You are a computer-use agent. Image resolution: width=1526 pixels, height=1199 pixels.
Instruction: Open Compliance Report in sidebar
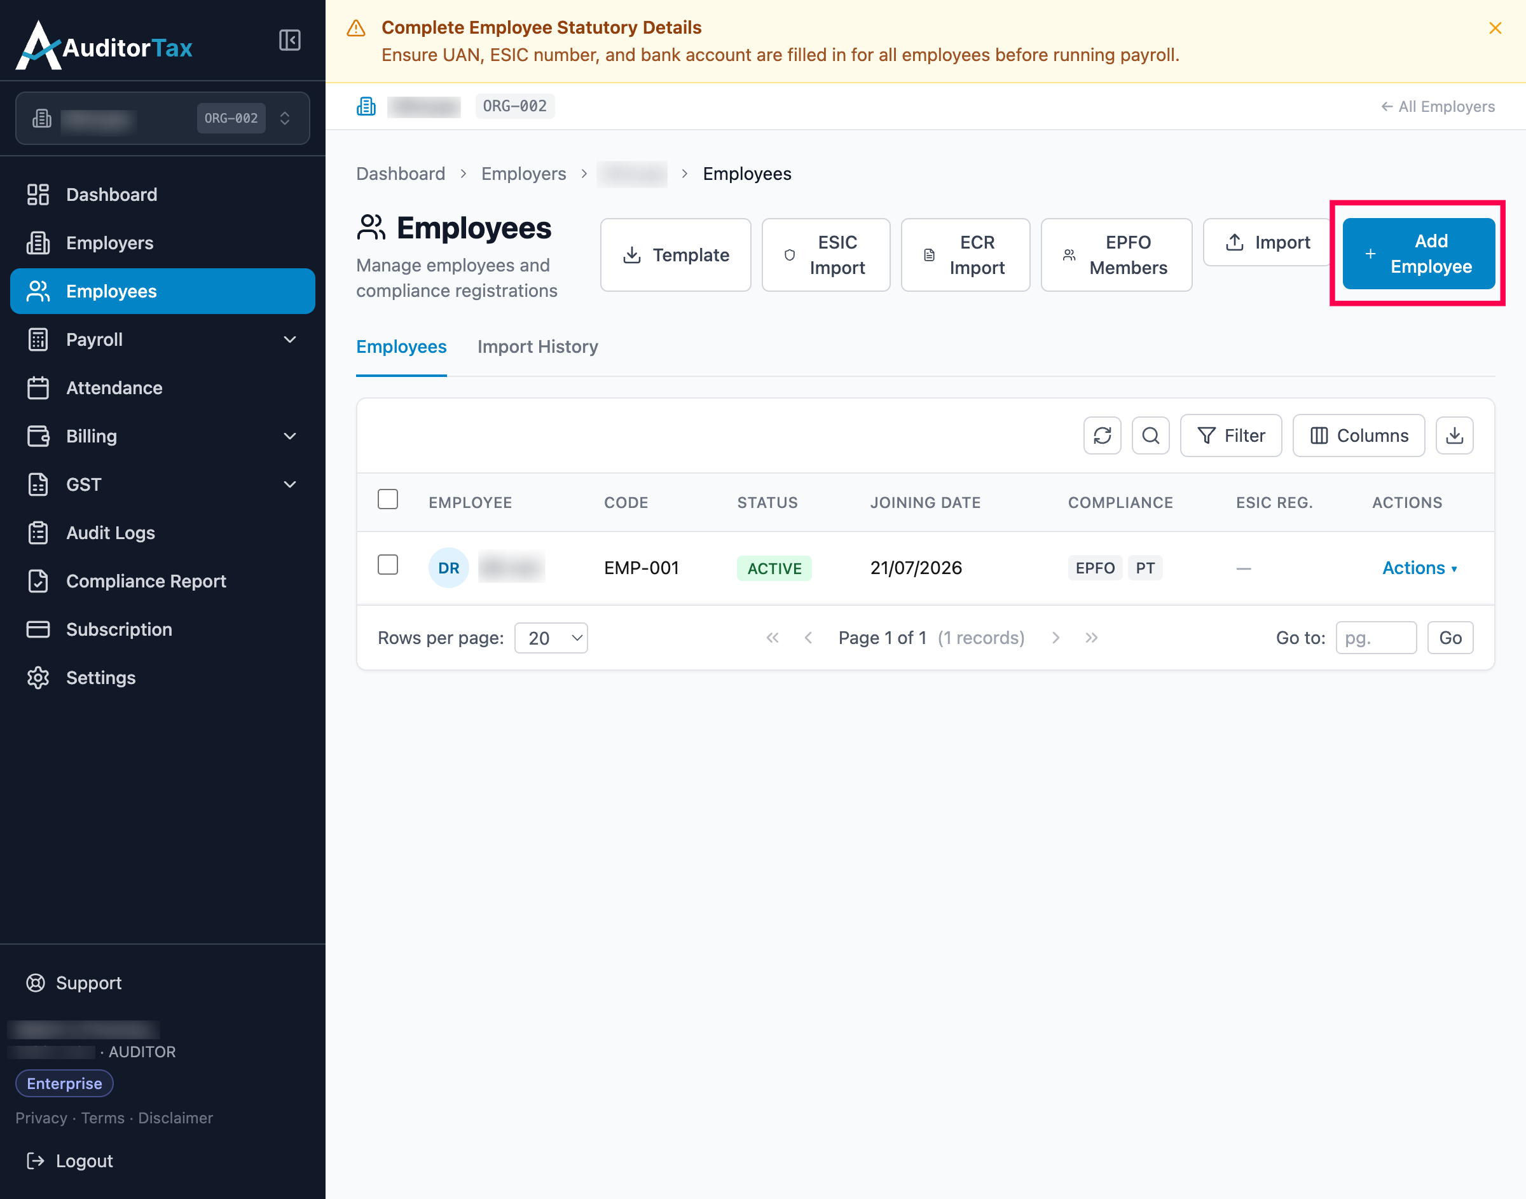(163, 581)
